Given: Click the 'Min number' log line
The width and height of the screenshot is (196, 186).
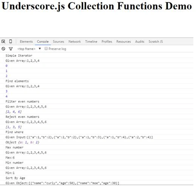Looking at the screenshot, I should 14,163.
